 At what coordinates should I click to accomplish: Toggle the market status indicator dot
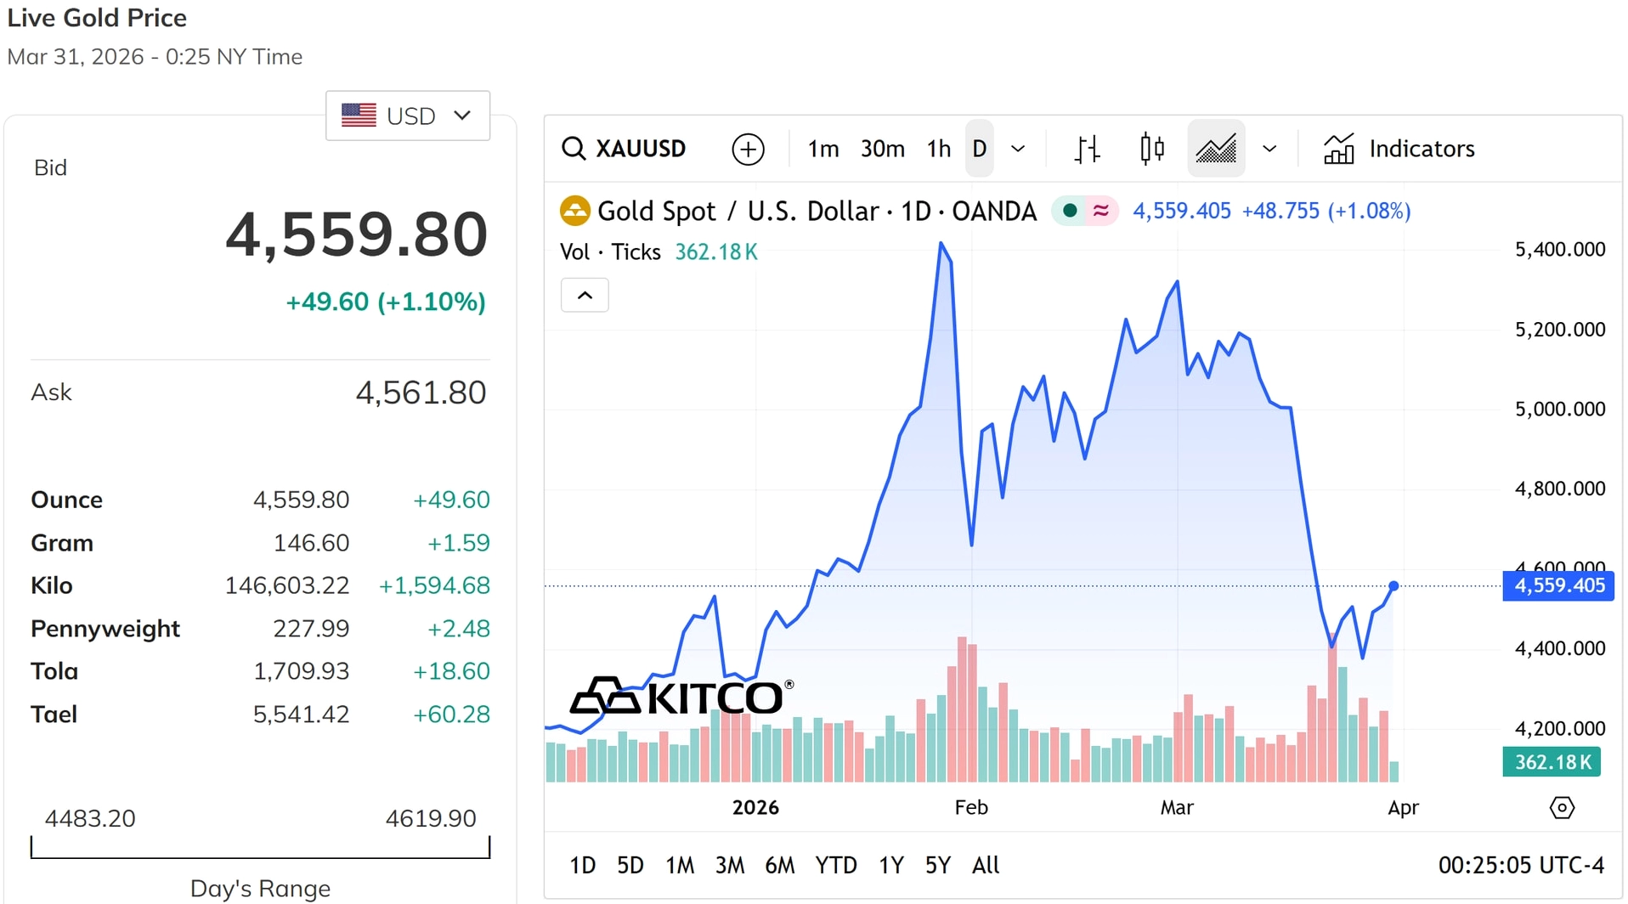(x=1069, y=210)
